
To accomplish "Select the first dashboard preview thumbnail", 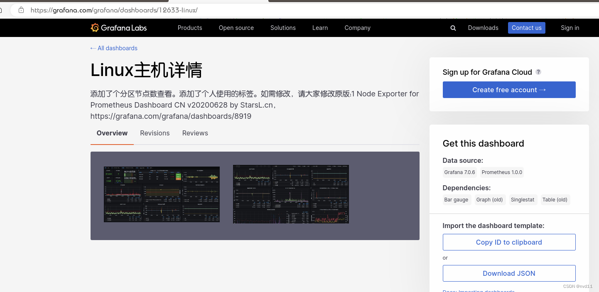I will click(x=162, y=194).
